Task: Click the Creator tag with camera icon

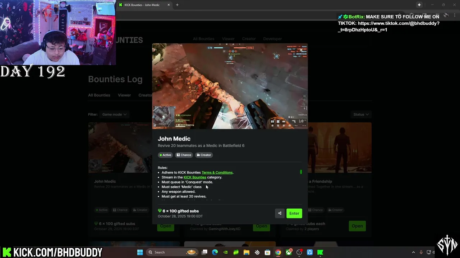Action: (x=204, y=155)
